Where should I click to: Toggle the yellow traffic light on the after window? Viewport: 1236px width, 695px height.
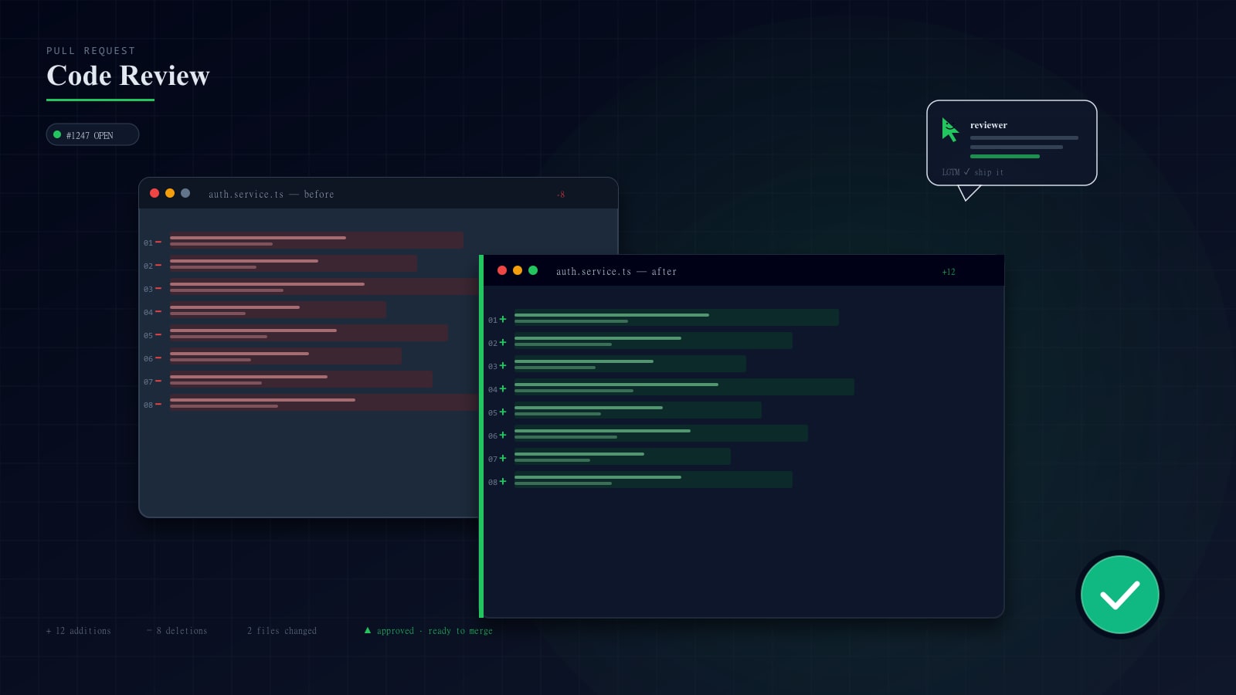pos(518,270)
